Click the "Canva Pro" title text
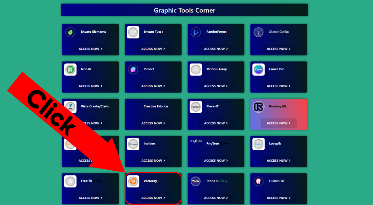This screenshot has height=205, width=373. tap(277, 69)
